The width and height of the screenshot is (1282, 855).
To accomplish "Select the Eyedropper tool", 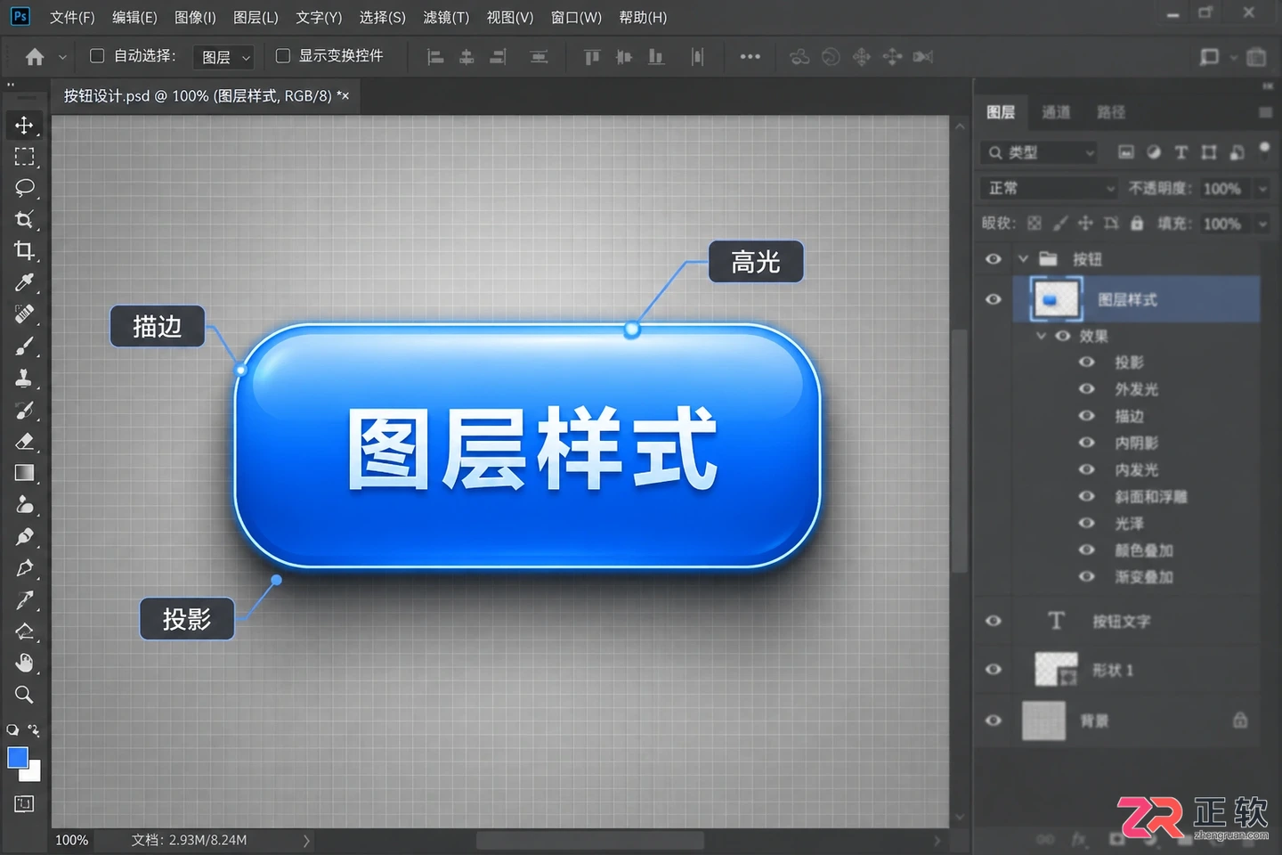I will [24, 282].
